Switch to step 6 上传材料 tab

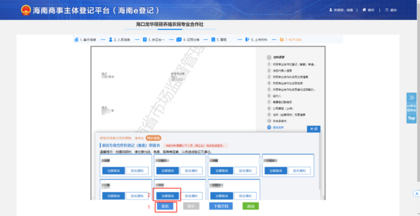pyautogui.click(x=256, y=39)
